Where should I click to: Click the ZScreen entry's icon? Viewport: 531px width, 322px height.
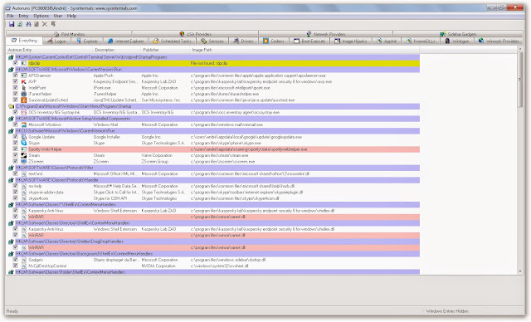coord(24,162)
